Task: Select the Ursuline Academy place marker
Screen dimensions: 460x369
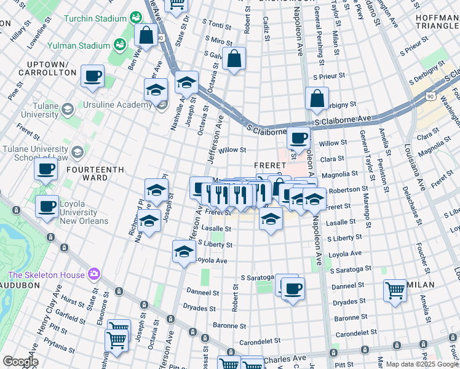Action: (162, 105)
